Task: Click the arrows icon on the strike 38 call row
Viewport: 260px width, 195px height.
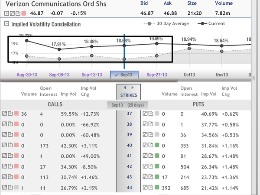Action: click(5, 124)
